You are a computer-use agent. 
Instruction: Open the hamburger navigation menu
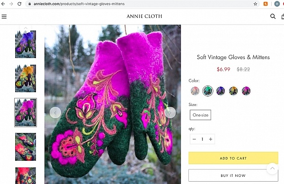tap(4, 17)
